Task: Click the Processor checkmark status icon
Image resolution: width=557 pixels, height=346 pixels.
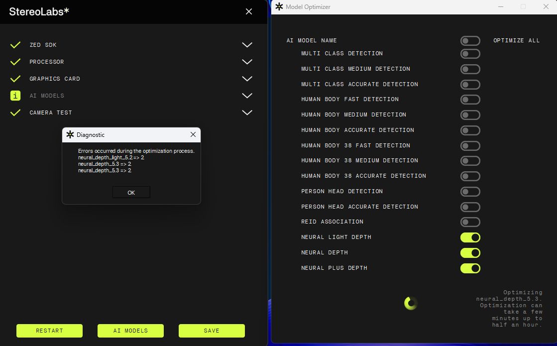Action: coord(15,62)
